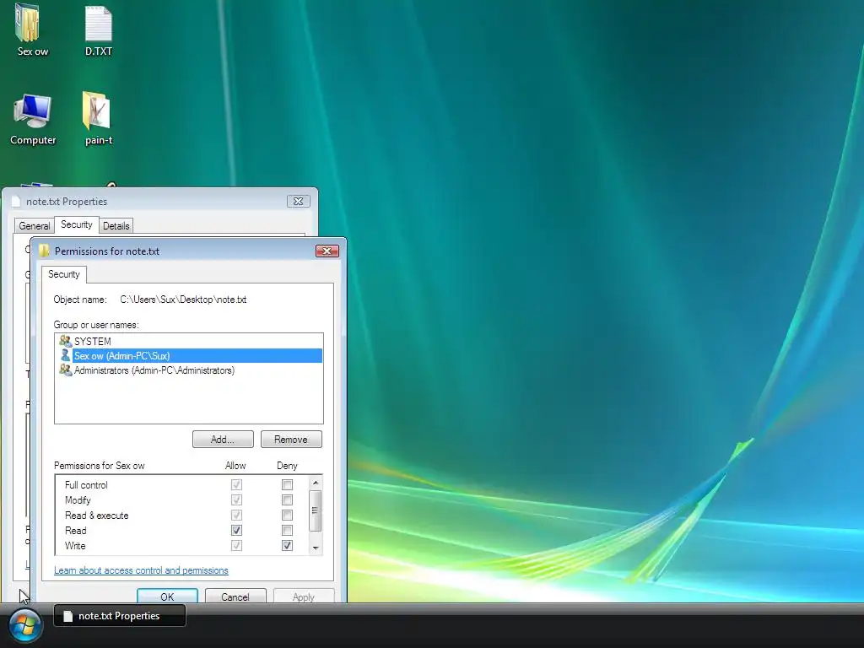
Task: Select the D.TXT file icon on desktop
Action: tap(98, 24)
